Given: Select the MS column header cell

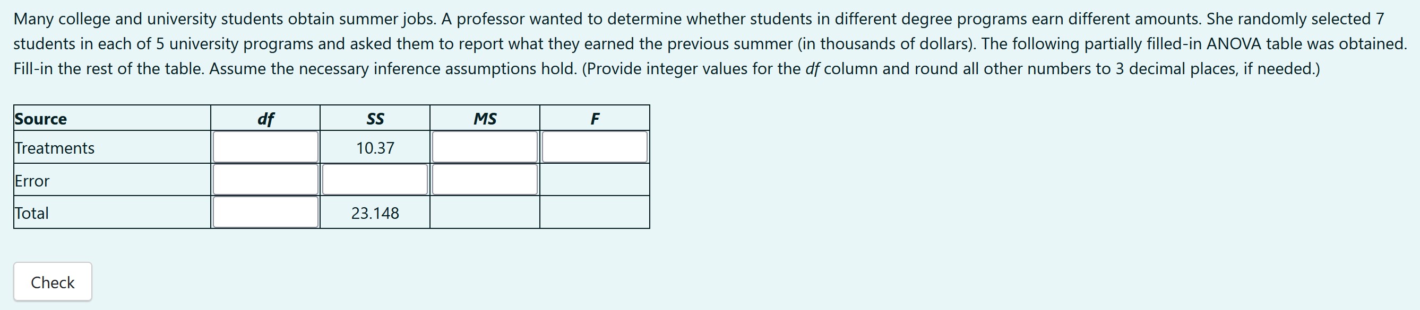Looking at the screenshot, I should point(485,118).
